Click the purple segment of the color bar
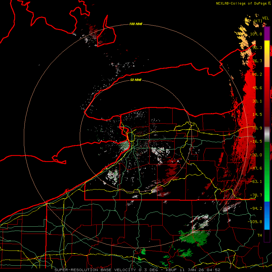 (x=267, y=34)
